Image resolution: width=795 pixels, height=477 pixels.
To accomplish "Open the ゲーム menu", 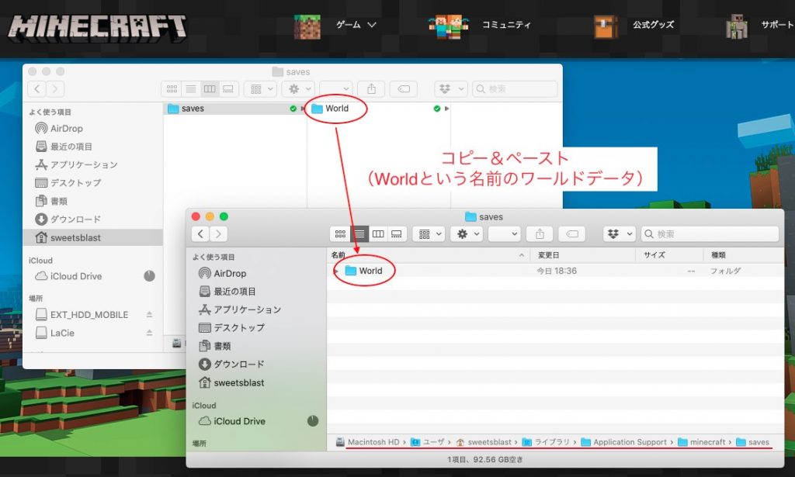I will [x=356, y=25].
